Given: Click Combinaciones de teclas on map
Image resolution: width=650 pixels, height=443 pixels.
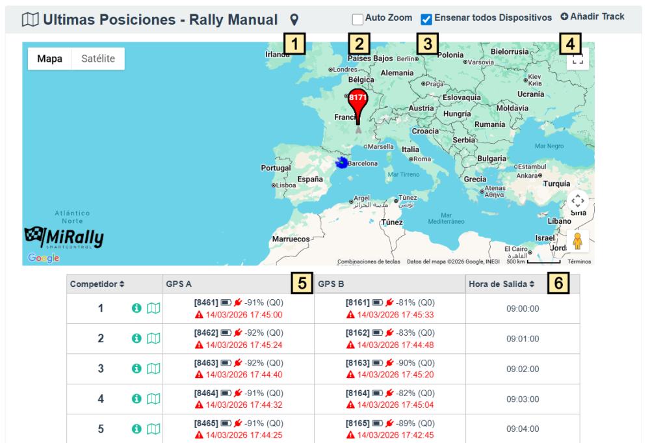Looking at the screenshot, I should (x=369, y=262).
